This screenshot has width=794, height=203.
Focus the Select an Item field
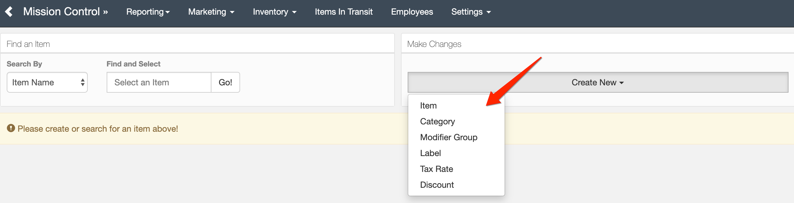tap(159, 82)
